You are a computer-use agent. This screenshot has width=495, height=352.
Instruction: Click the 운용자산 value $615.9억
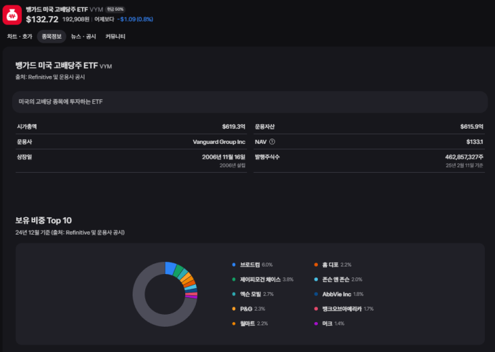click(x=472, y=127)
